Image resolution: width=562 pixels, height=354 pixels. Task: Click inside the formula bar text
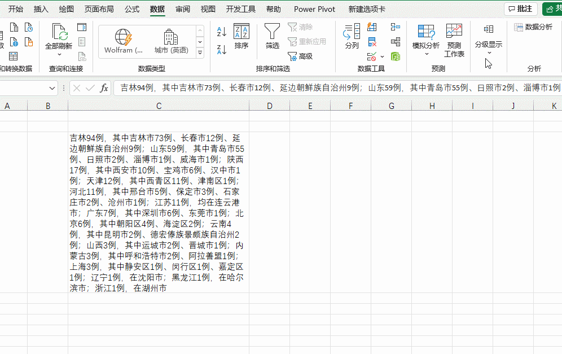pyautogui.click(x=339, y=88)
